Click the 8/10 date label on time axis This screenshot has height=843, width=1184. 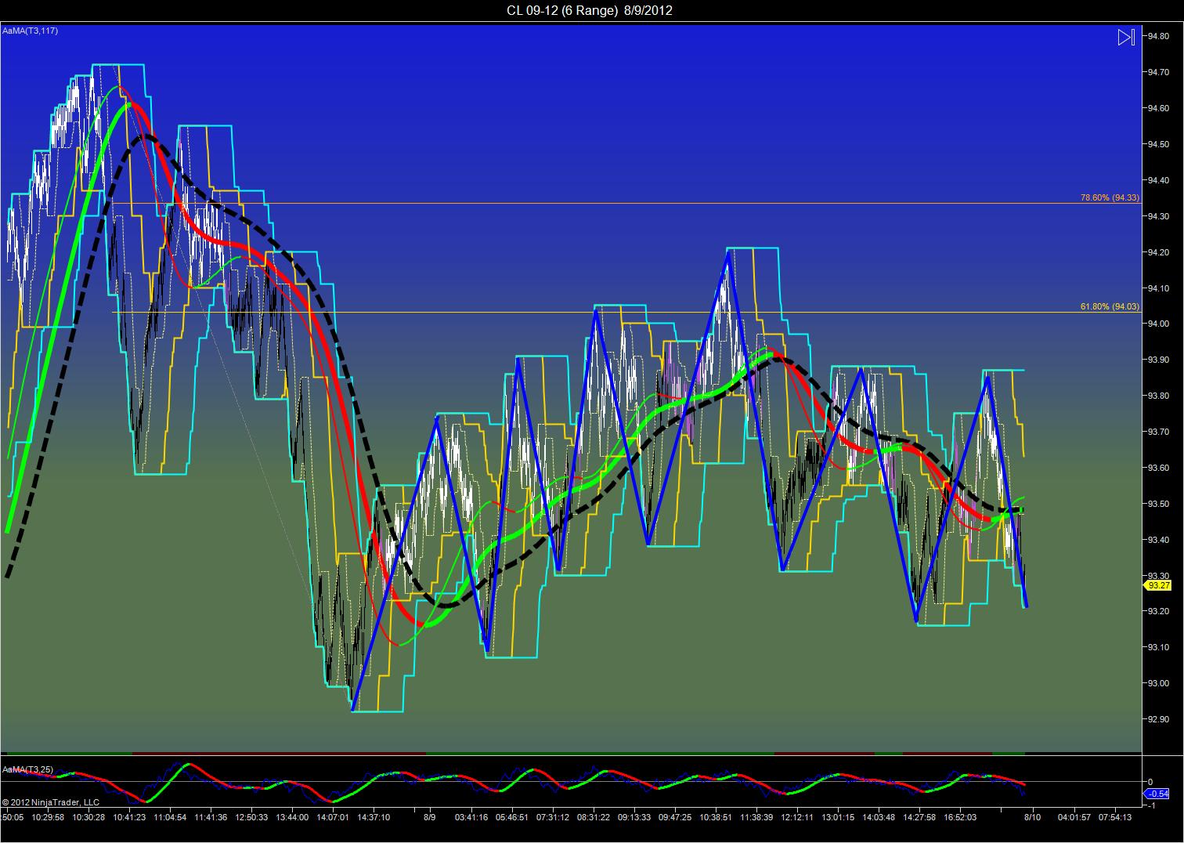1033,817
